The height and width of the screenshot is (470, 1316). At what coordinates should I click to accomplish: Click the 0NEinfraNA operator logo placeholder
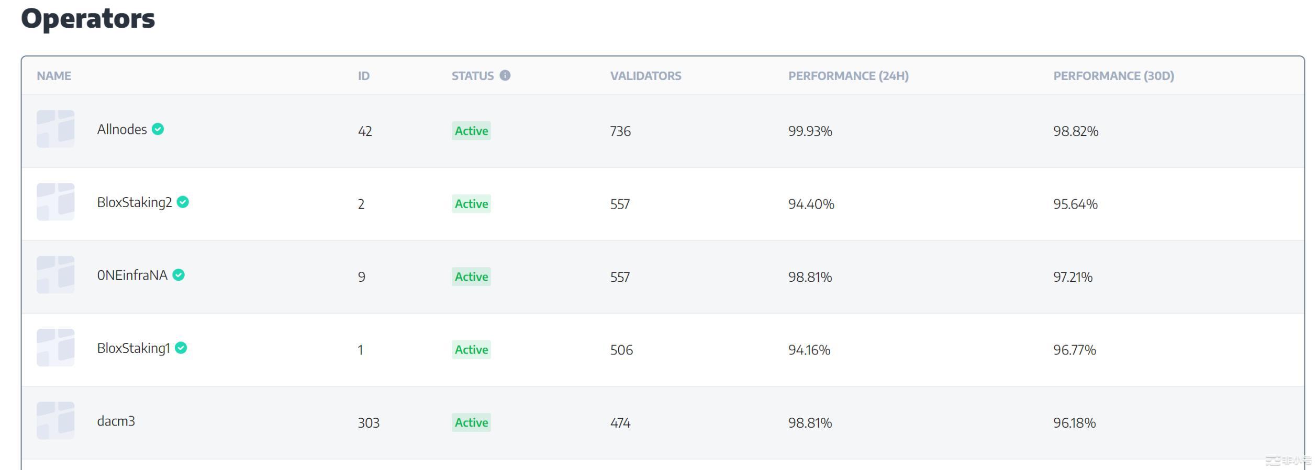coord(55,274)
